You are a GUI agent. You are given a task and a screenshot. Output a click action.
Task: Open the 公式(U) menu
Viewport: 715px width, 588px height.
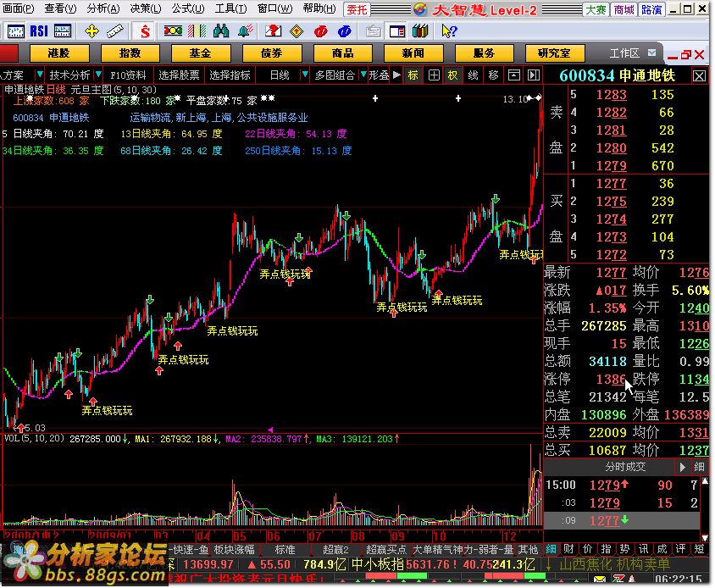point(188,8)
